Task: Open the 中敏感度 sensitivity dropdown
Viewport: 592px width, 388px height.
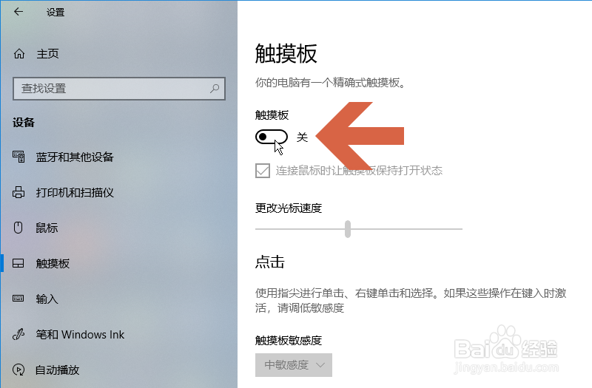Action: point(293,365)
